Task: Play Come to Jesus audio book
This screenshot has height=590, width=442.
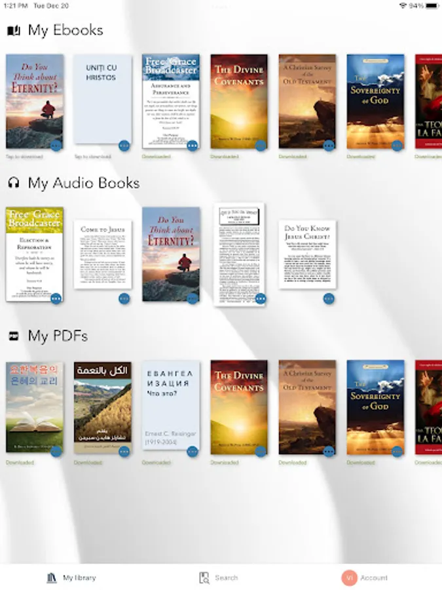Action: pyautogui.click(x=103, y=254)
